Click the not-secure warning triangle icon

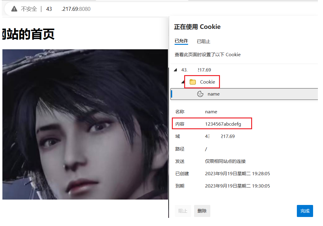(x=14, y=9)
